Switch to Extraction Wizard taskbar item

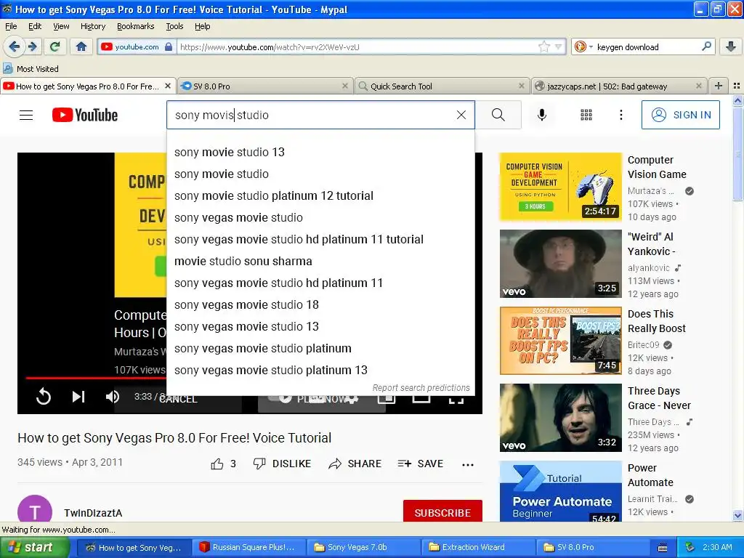(478, 547)
